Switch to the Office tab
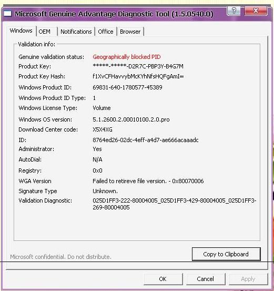This screenshot has width=274, height=291. click(106, 32)
